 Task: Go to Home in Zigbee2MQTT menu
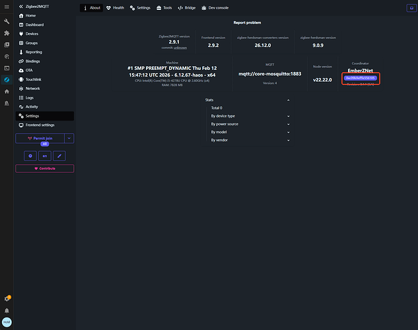tap(44, 16)
